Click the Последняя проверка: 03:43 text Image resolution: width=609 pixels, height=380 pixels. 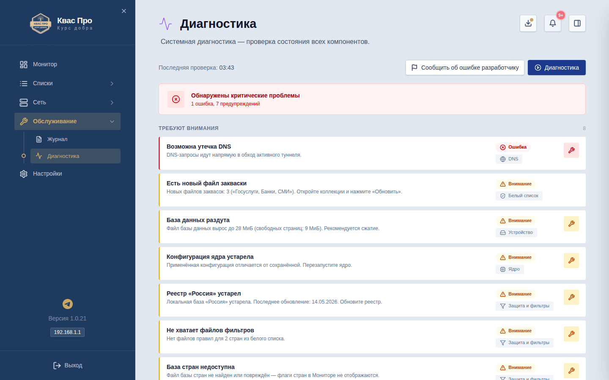click(x=196, y=68)
